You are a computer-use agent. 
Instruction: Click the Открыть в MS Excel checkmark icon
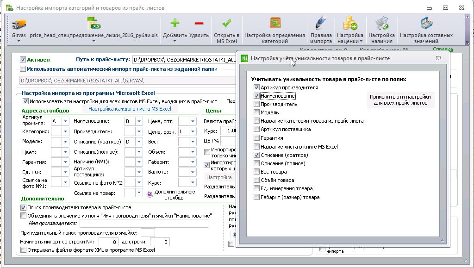[x=226, y=23]
